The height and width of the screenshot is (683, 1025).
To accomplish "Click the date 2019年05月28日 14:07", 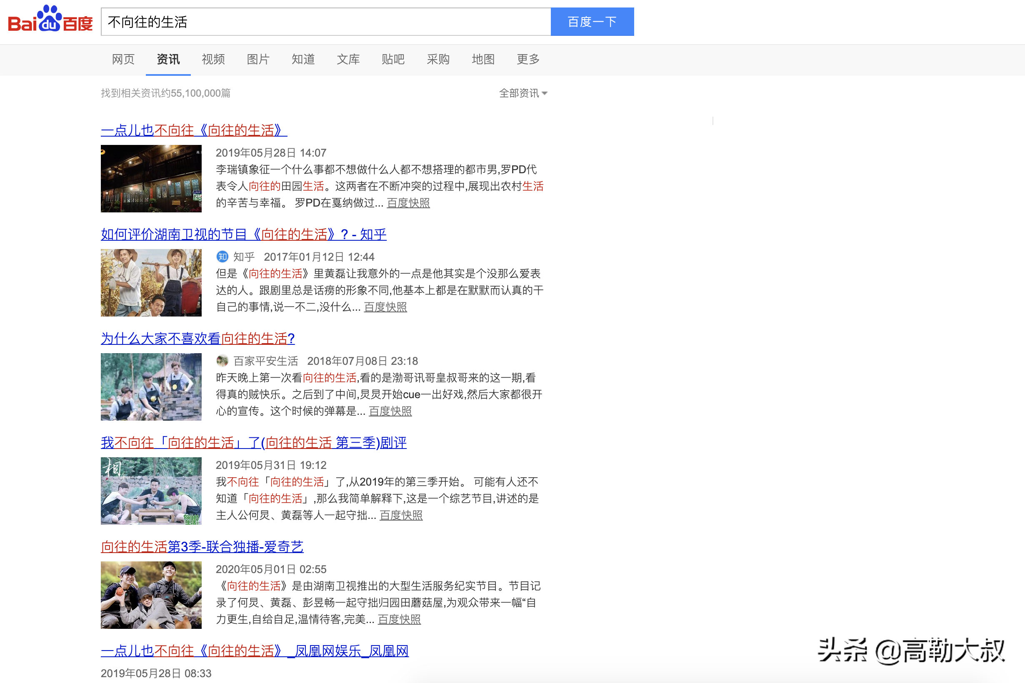I will [271, 153].
